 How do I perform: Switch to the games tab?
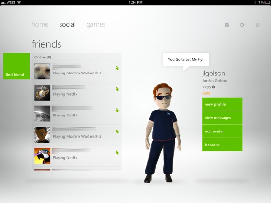96,25
